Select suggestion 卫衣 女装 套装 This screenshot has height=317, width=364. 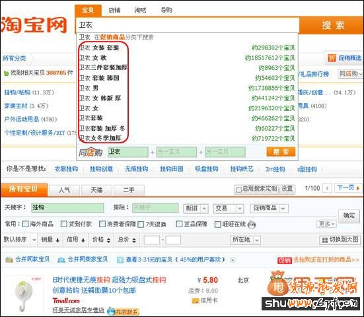99,48
